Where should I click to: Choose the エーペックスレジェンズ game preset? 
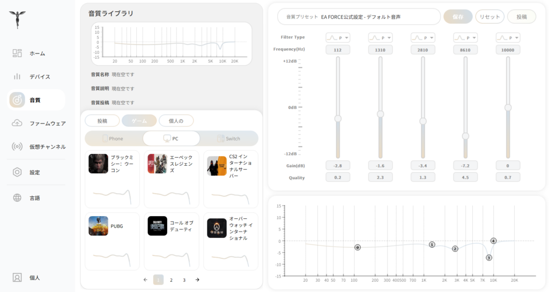coord(172,179)
